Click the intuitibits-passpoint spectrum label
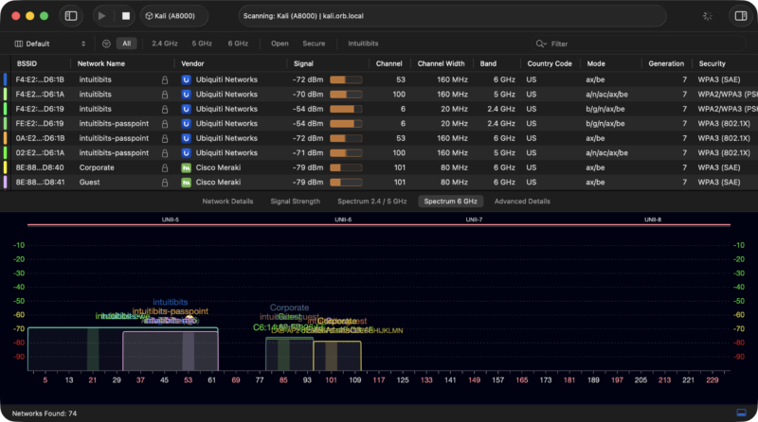The height and width of the screenshot is (422, 758). (171, 311)
